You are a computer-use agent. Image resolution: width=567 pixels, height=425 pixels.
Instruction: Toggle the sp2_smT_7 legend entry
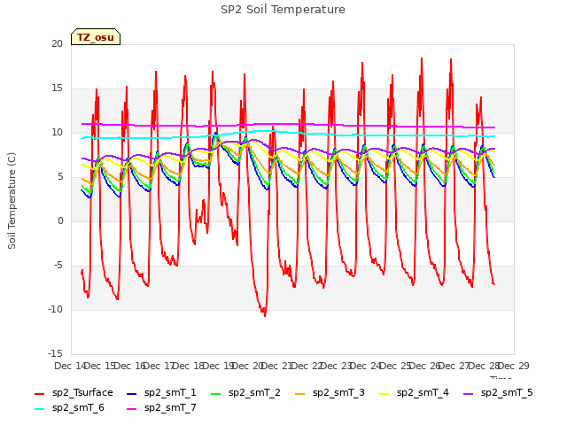[x=161, y=408]
